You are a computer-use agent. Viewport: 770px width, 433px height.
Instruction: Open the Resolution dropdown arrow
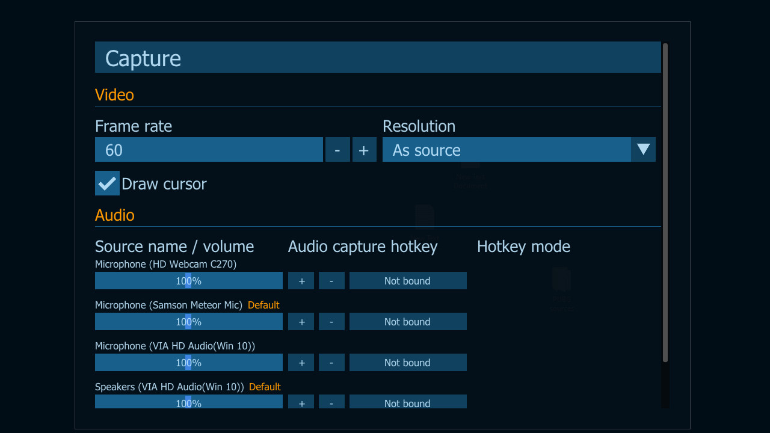[x=643, y=150]
